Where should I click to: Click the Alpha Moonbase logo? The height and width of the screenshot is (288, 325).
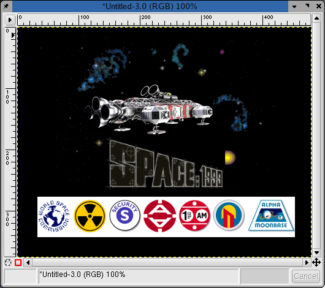271,216
